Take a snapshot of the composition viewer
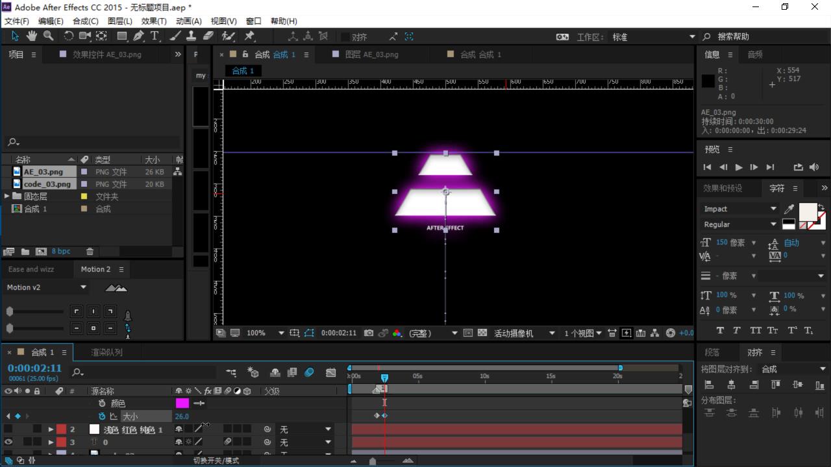 pyautogui.click(x=369, y=333)
